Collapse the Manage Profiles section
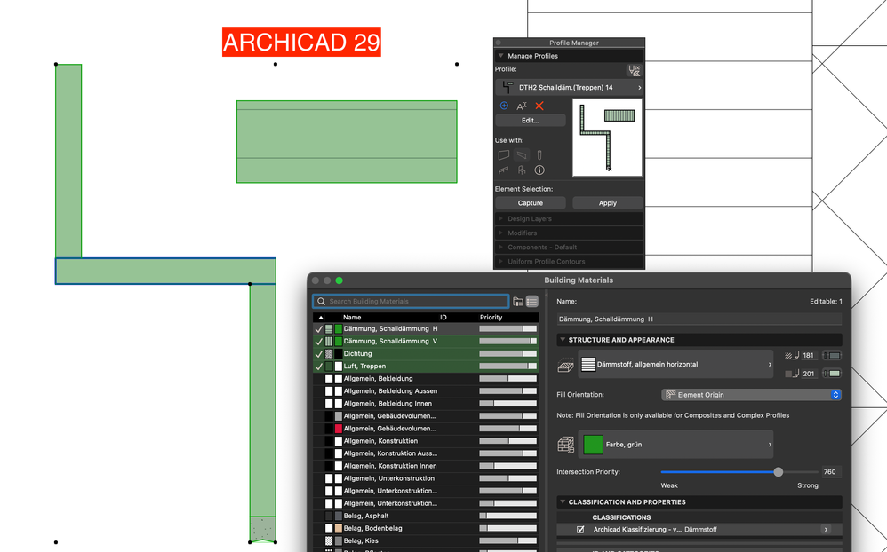Screen dimensions: 887x552 [x=500, y=56]
